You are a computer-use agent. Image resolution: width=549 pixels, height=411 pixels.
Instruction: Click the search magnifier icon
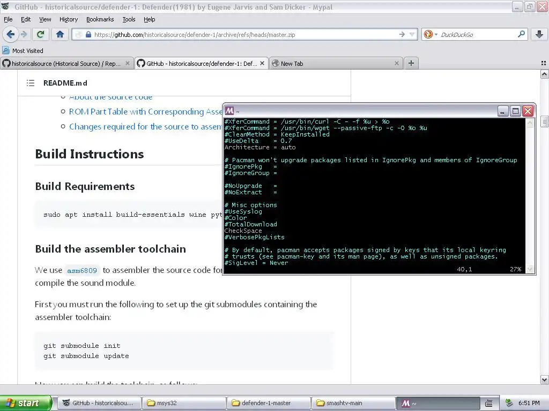point(521,34)
